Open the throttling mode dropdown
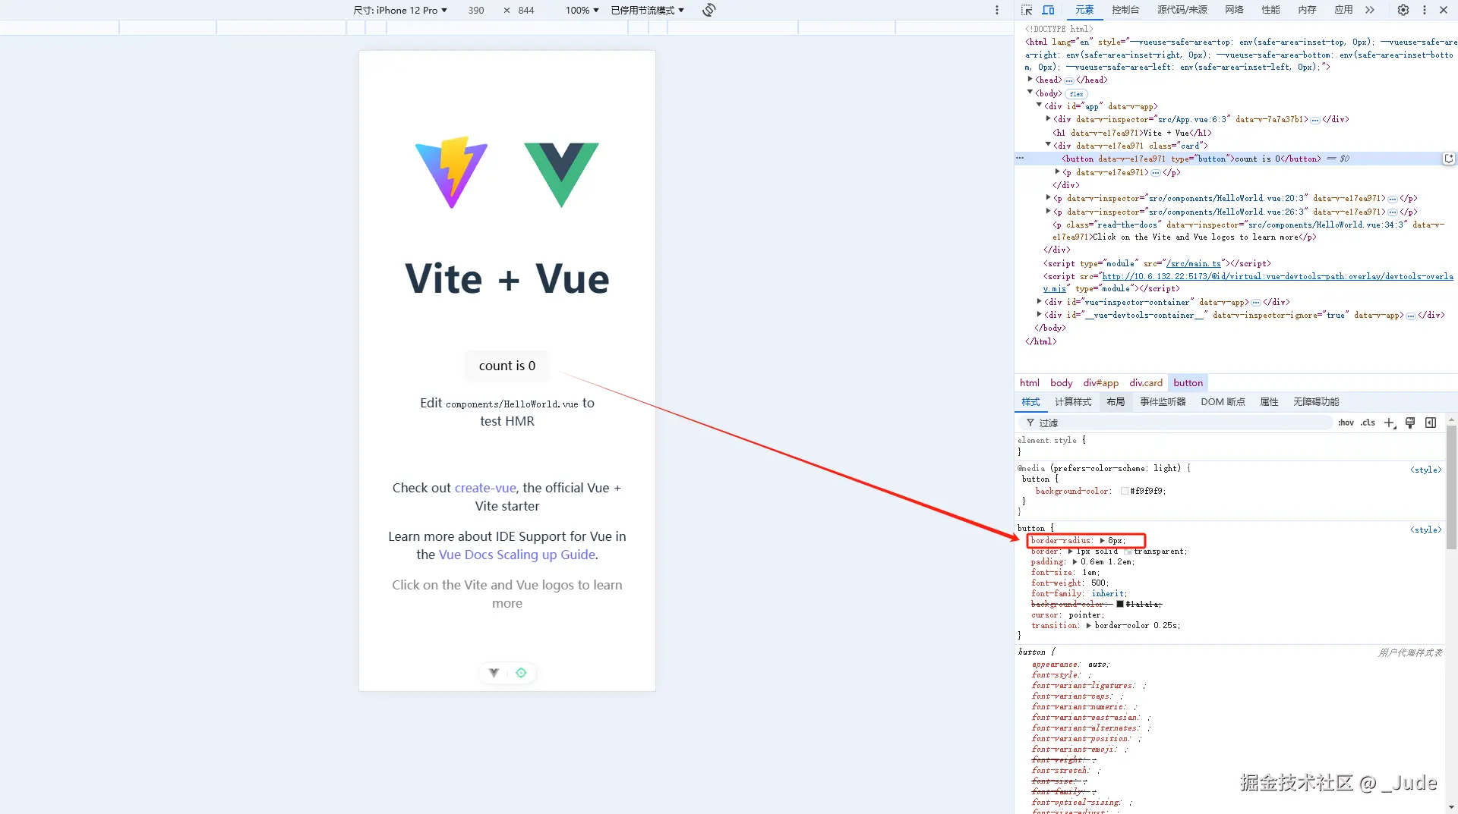 [x=648, y=10]
